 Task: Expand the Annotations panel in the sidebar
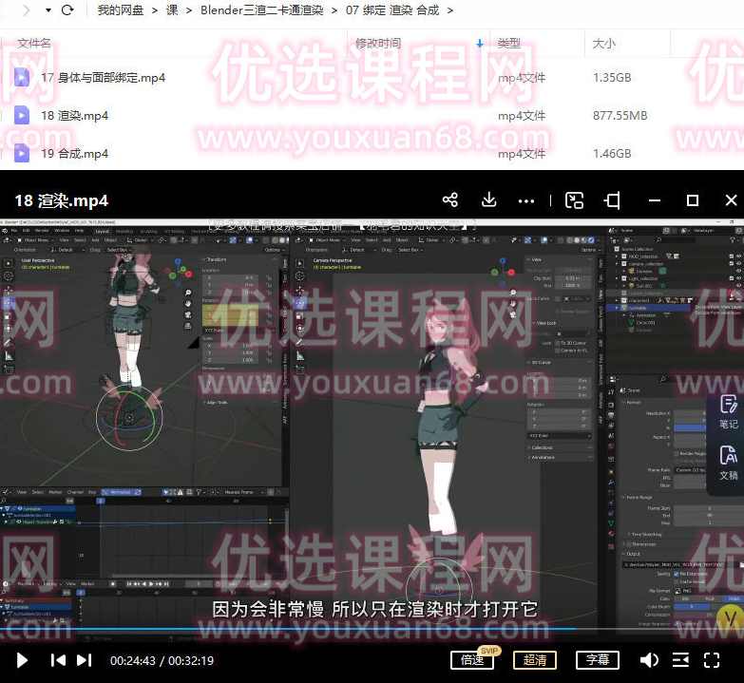[543, 457]
